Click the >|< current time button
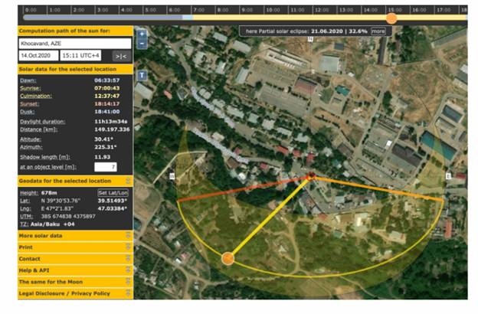Viewport: 478px width, 314px height. click(120, 56)
